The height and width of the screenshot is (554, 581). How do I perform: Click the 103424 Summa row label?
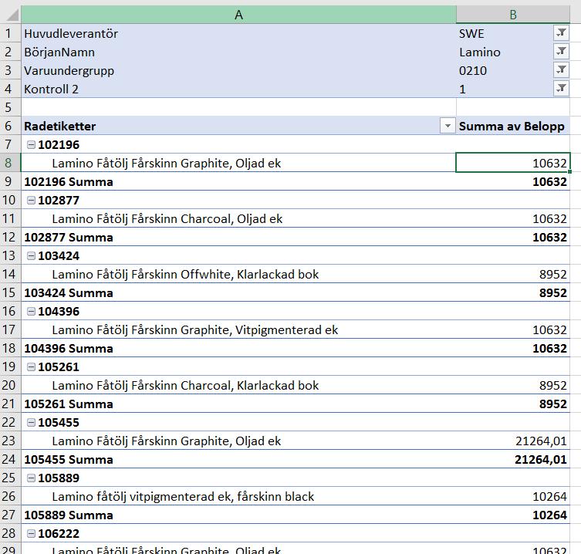point(69,293)
